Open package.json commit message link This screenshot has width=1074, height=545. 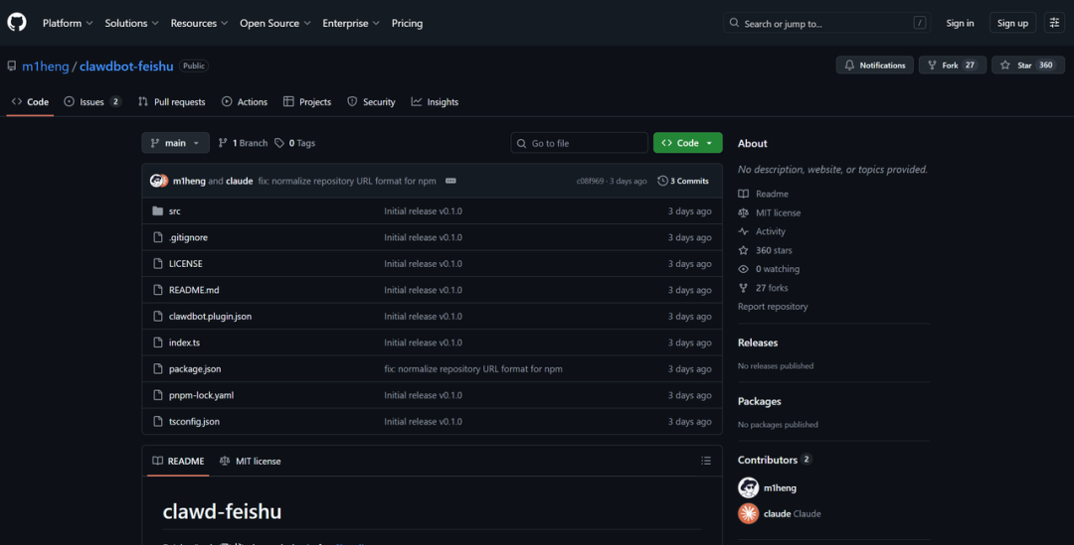click(473, 369)
